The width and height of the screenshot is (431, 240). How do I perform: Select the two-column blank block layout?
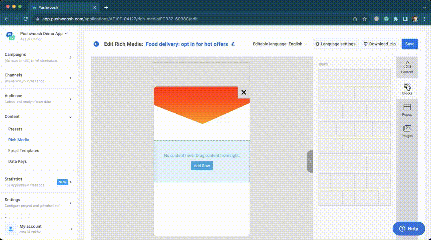(x=354, y=94)
